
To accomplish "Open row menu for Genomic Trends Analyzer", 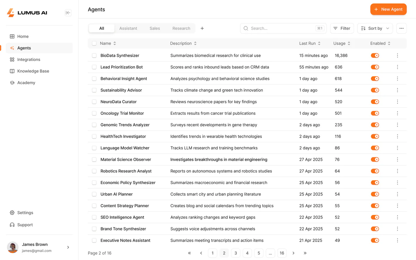I will click(397, 125).
